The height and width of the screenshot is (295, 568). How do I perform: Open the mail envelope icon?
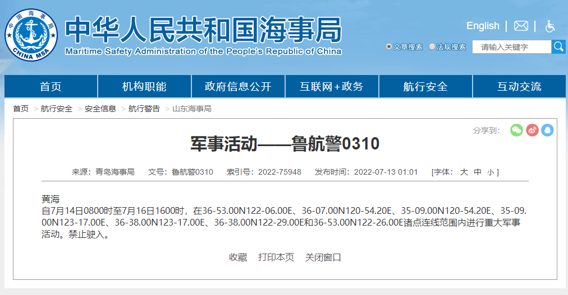click(521, 26)
